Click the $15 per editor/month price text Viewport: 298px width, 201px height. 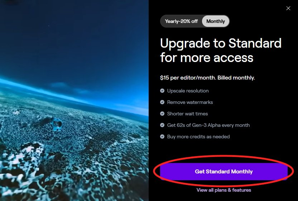tap(207, 78)
